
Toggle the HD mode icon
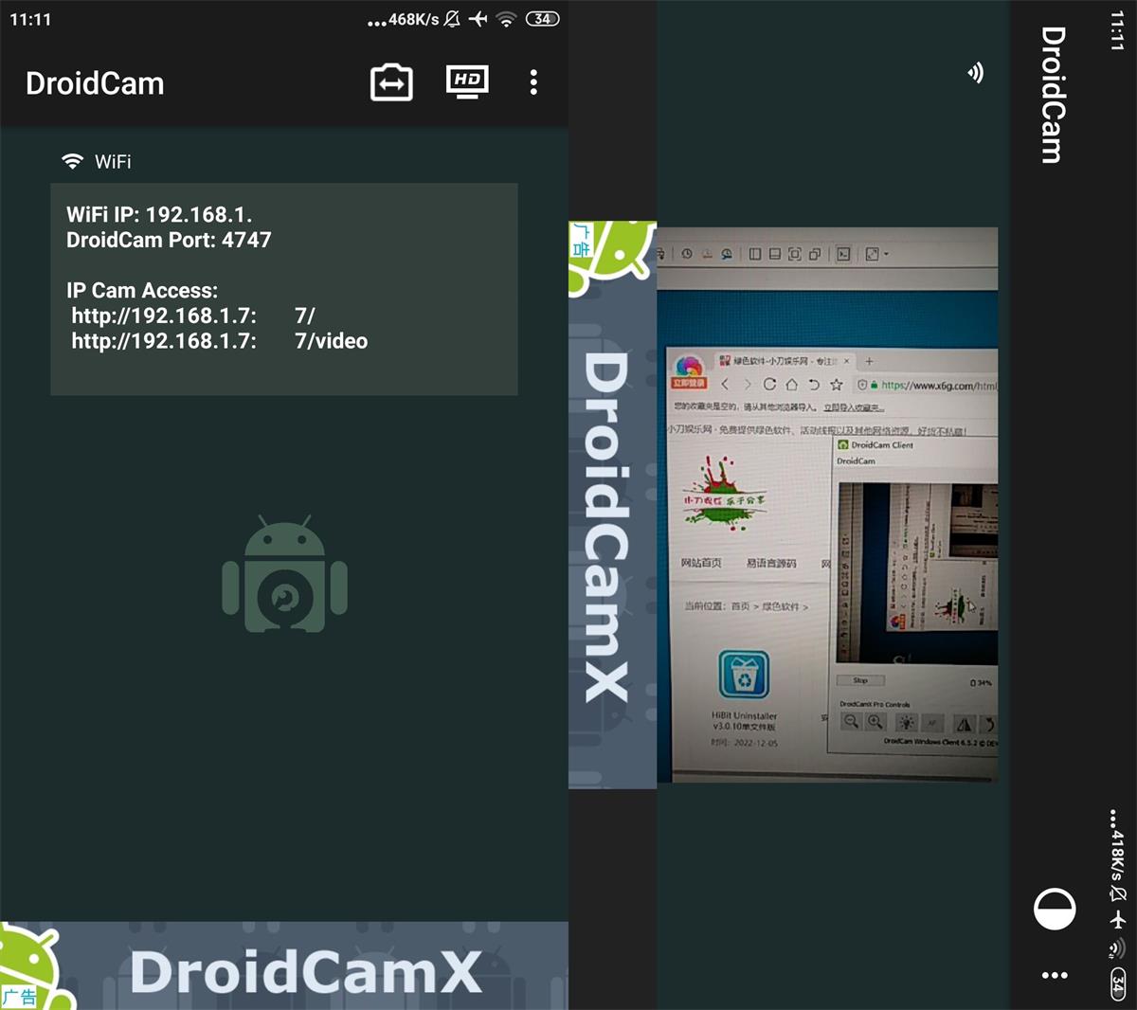point(467,82)
